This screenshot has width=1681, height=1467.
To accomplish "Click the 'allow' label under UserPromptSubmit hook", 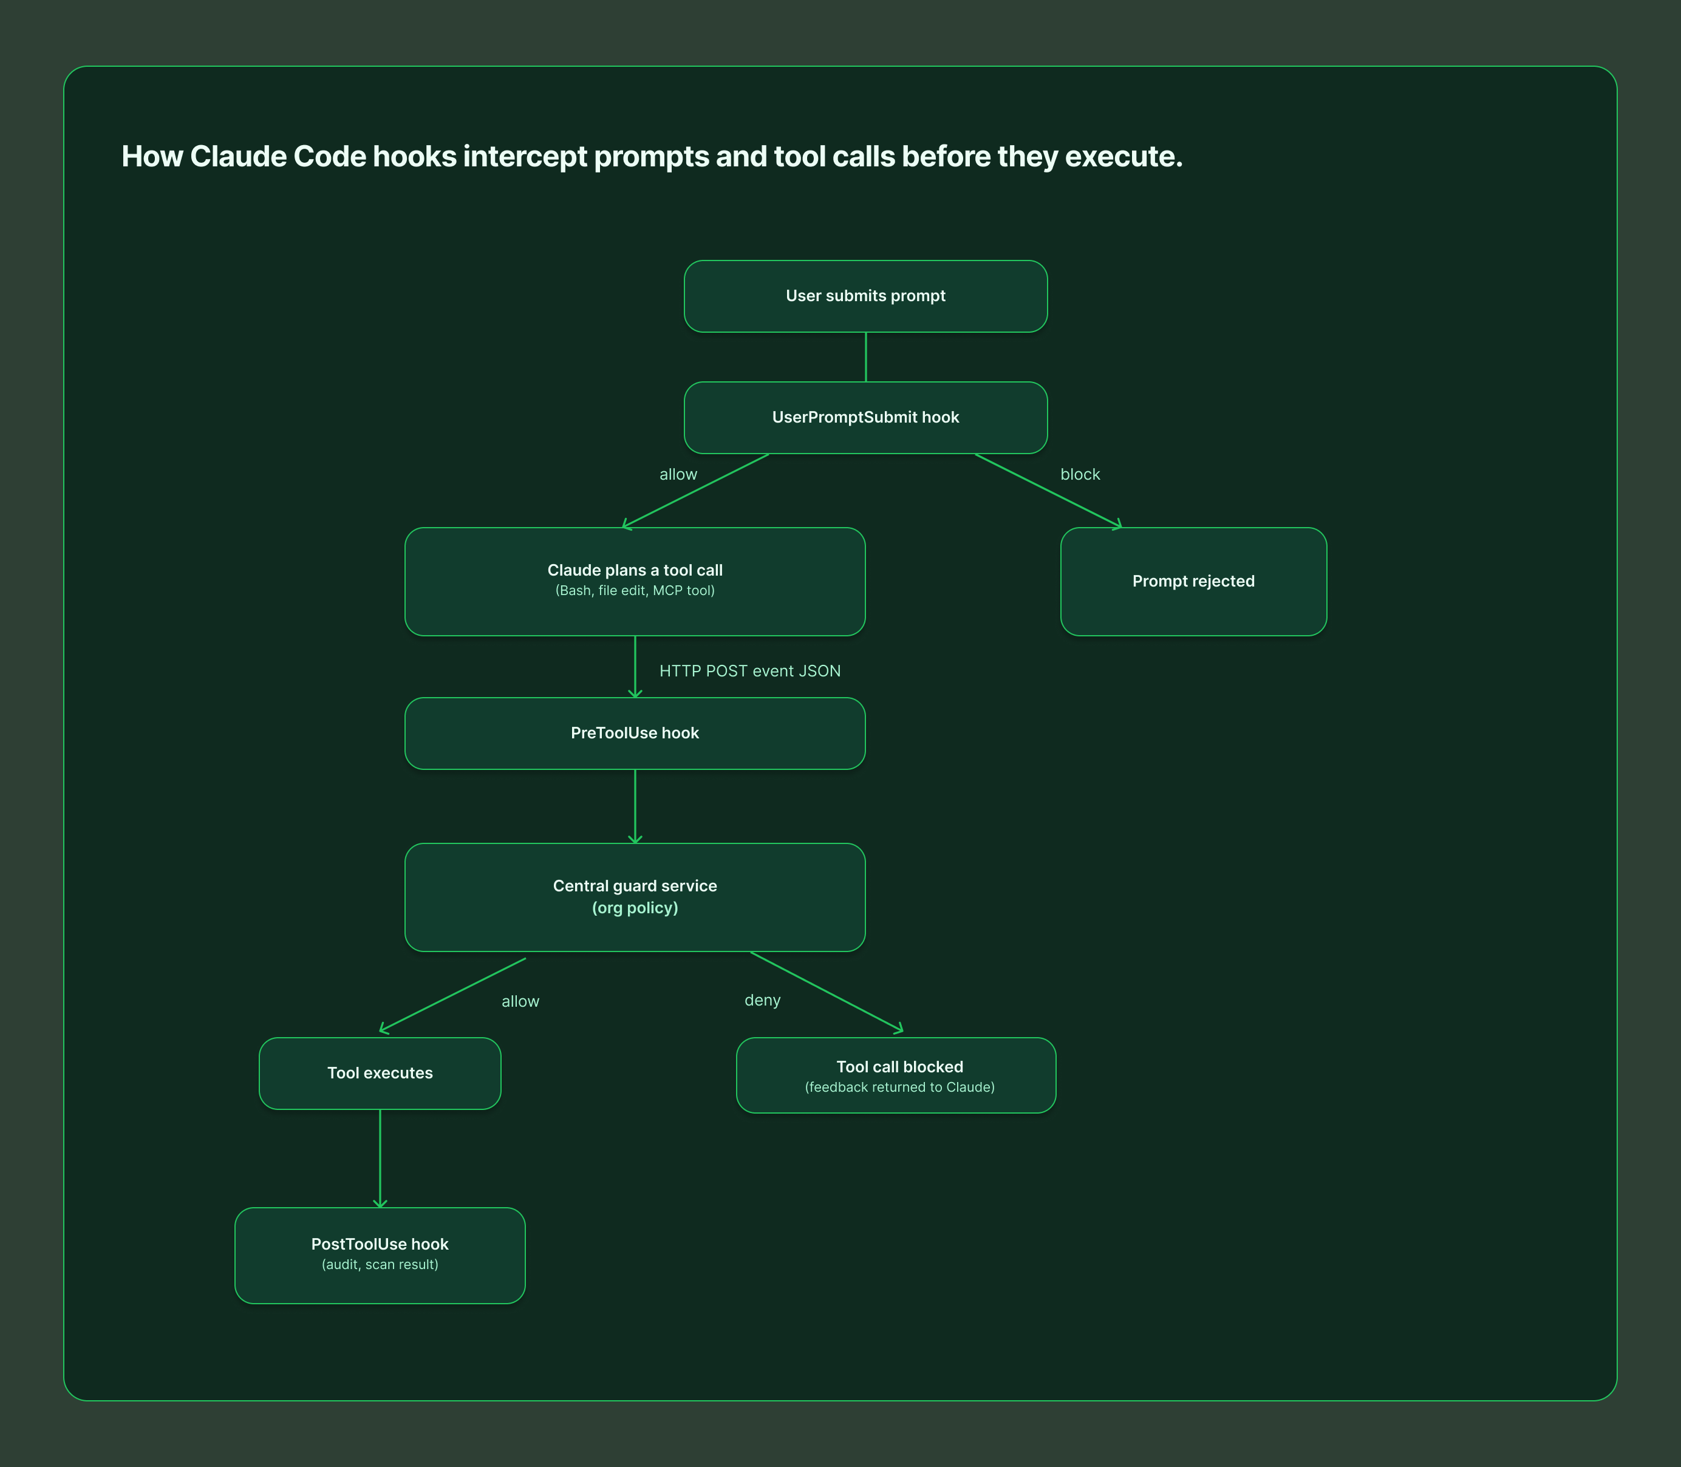I will pos(678,474).
